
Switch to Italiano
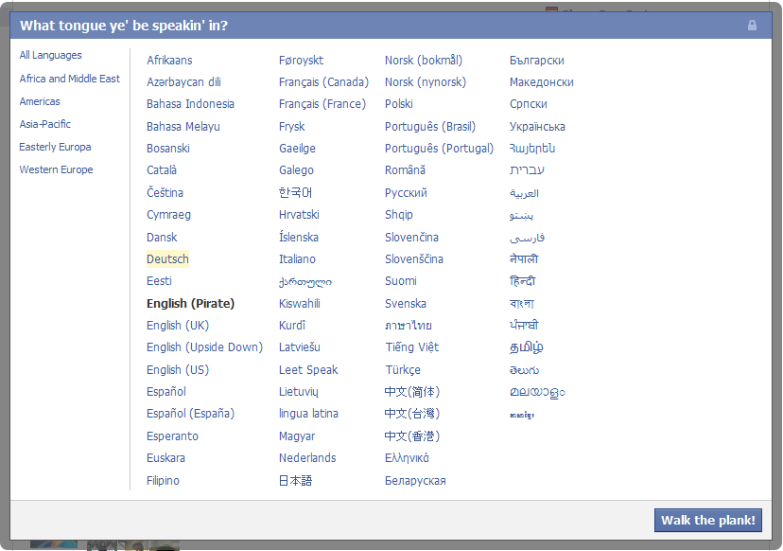point(297,259)
